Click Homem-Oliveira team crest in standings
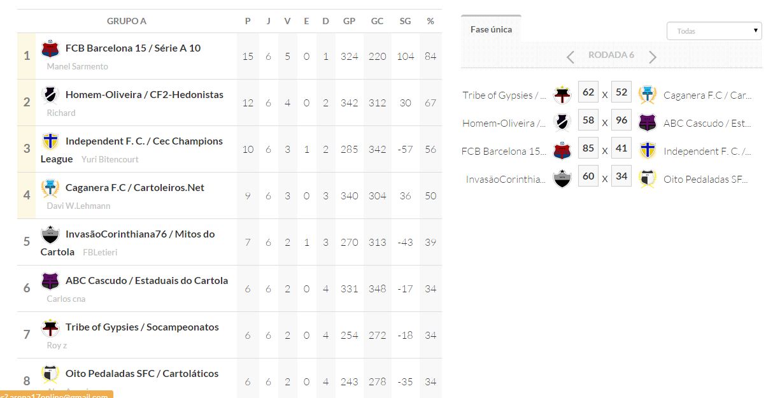 point(50,96)
